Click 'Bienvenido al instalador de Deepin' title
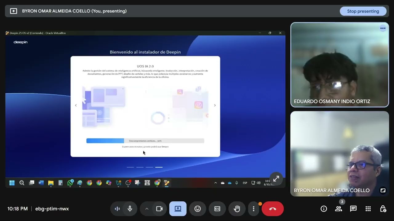394x221 pixels. [x=145, y=52]
